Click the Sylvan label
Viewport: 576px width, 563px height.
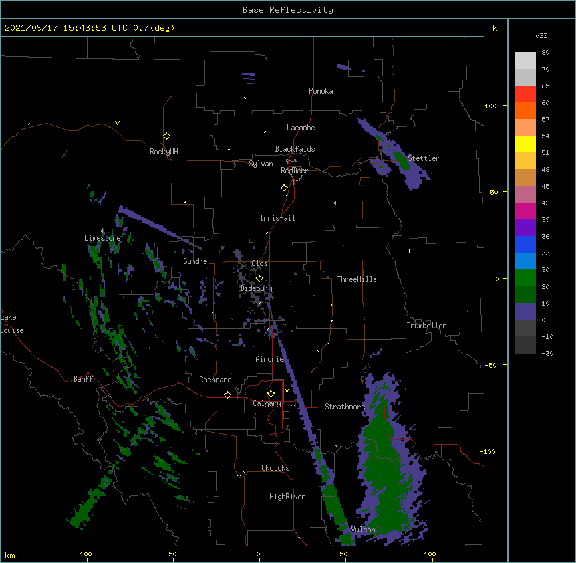point(261,164)
